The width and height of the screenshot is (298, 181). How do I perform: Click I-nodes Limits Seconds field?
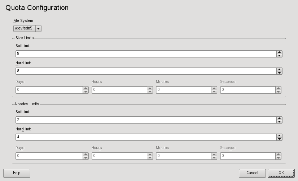[x=247, y=156]
